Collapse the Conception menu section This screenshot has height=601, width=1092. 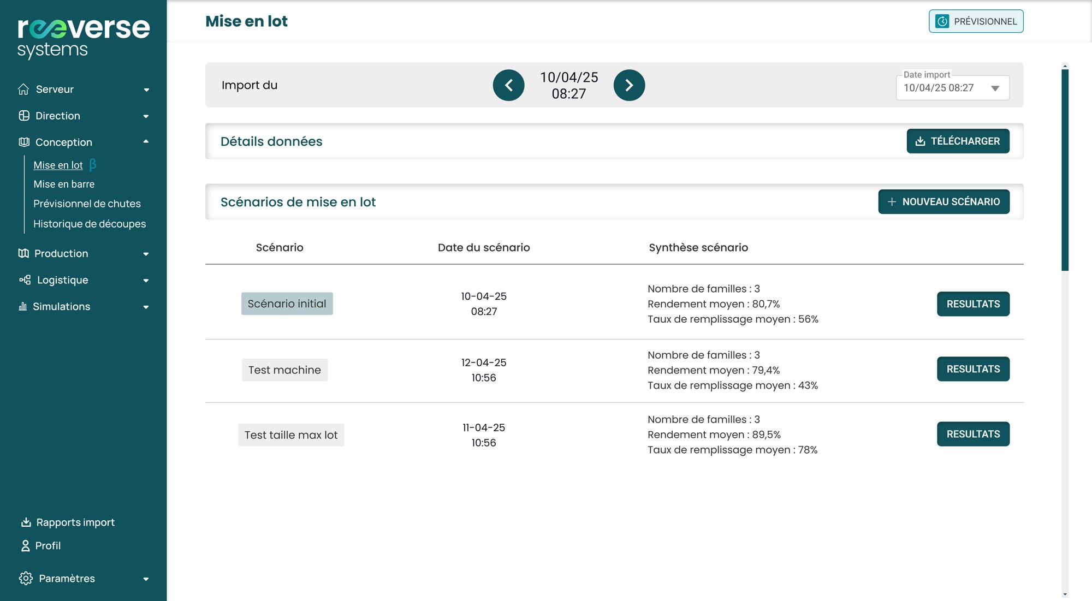pos(146,142)
